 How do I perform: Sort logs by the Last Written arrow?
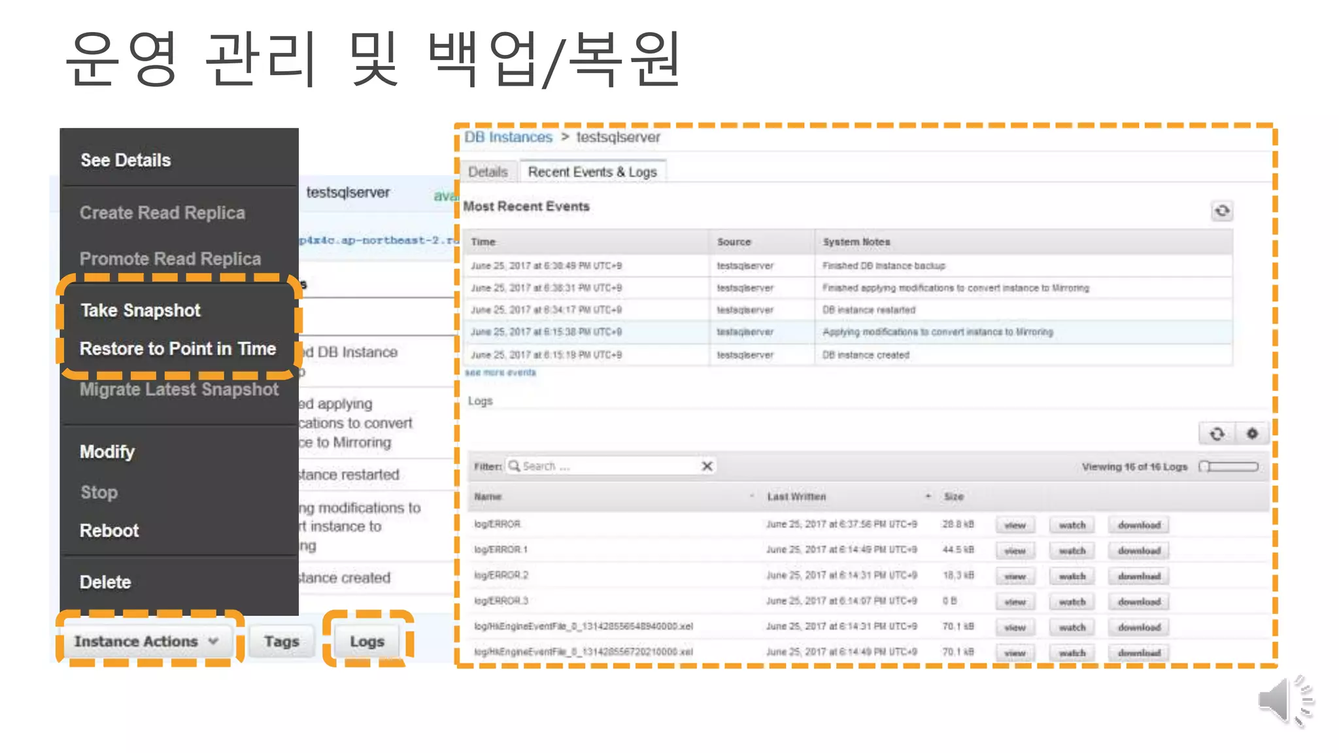(x=928, y=497)
